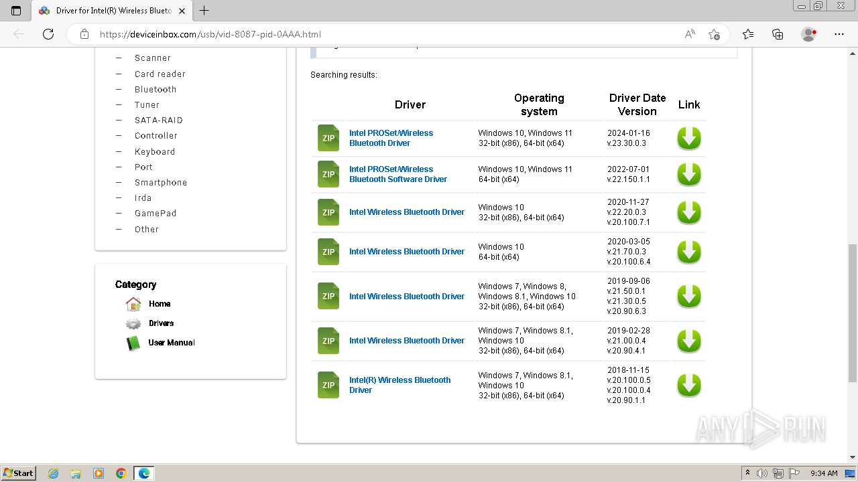View site information via the lock icon
The width and height of the screenshot is (858, 482).
tap(84, 34)
